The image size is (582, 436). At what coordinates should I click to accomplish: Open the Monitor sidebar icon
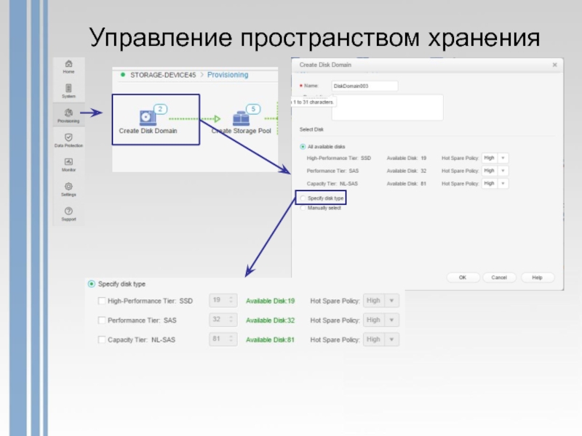tap(68, 165)
